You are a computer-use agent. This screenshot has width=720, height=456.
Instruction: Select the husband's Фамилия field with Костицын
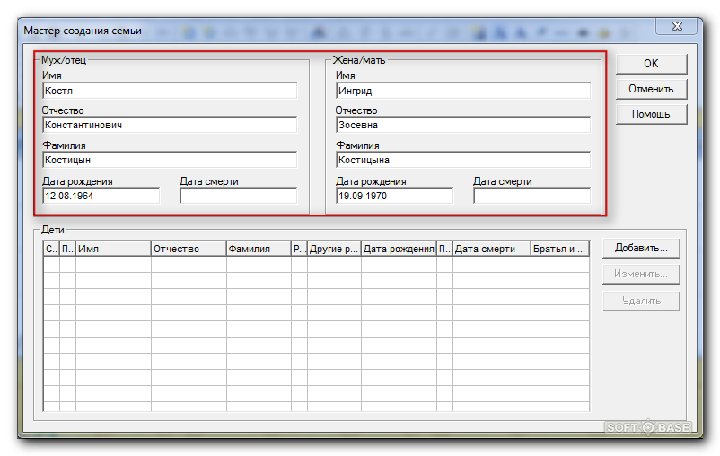(169, 160)
